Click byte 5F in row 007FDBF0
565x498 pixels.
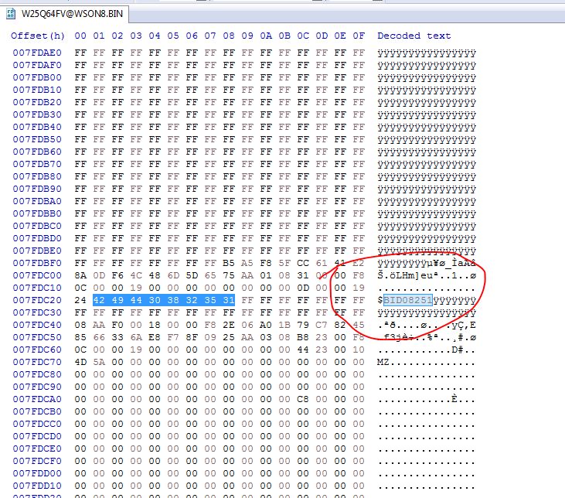coord(284,263)
